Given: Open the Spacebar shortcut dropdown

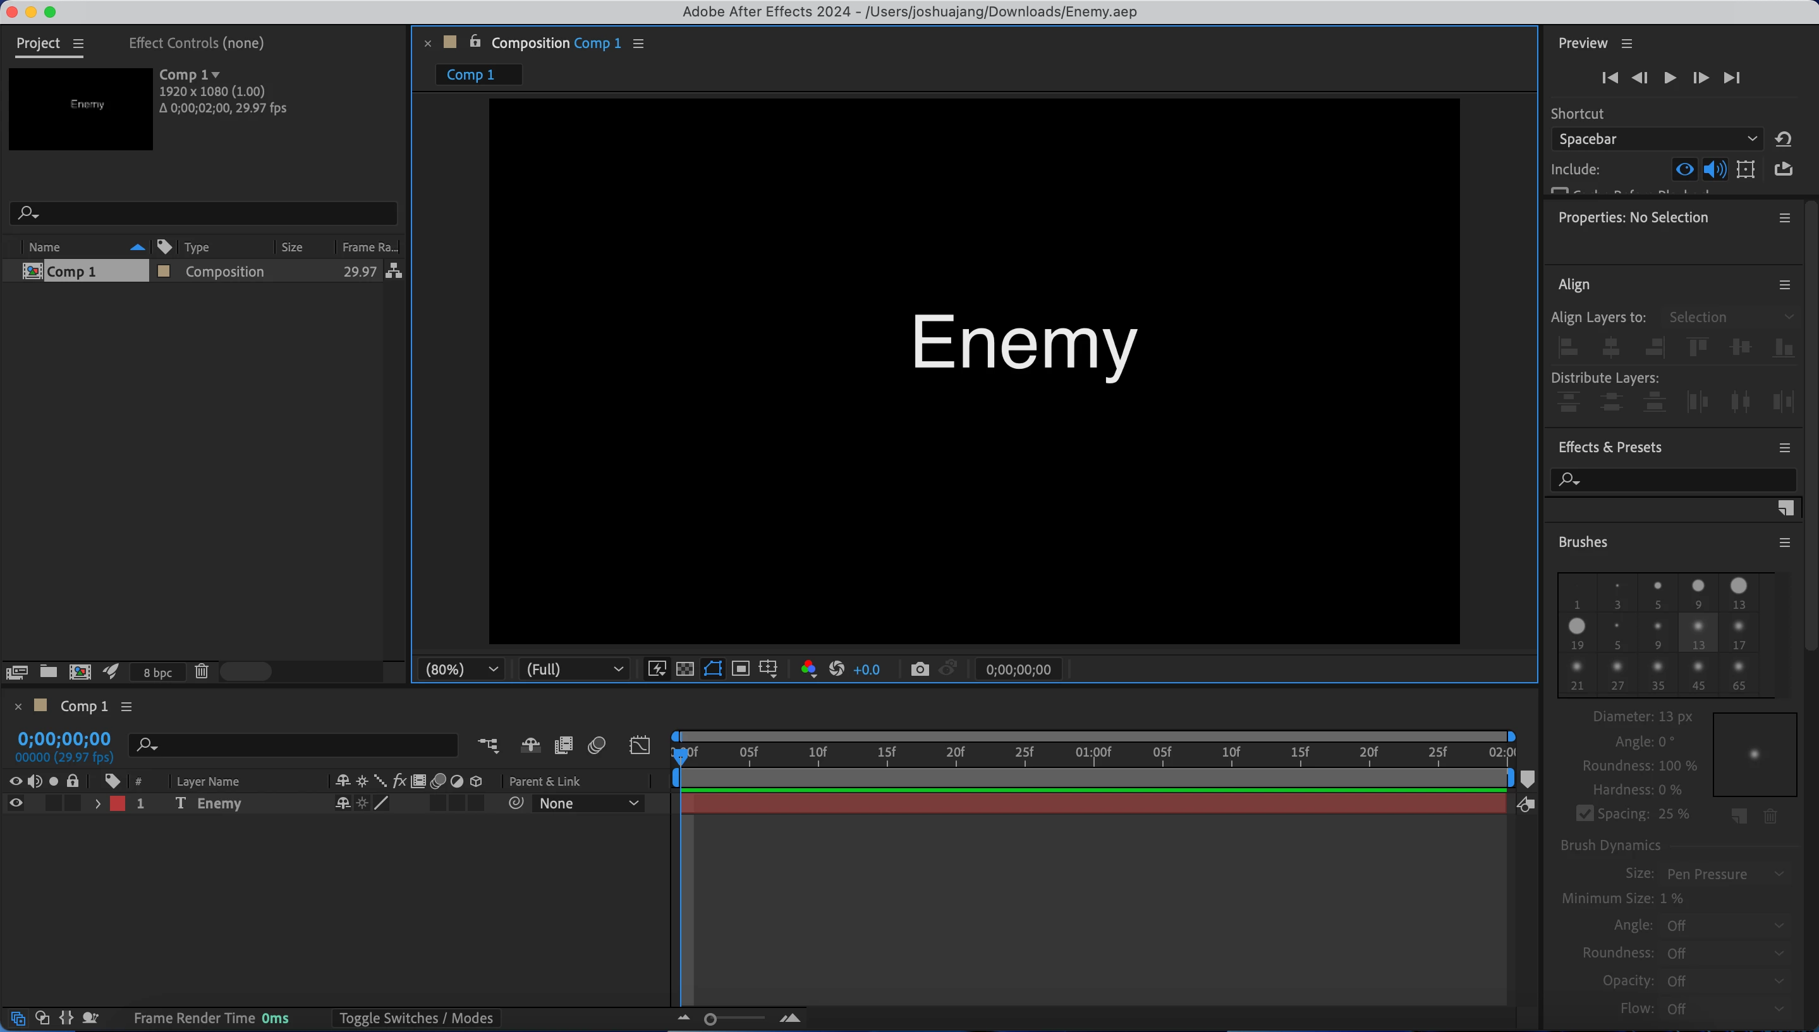Looking at the screenshot, I should point(1657,139).
